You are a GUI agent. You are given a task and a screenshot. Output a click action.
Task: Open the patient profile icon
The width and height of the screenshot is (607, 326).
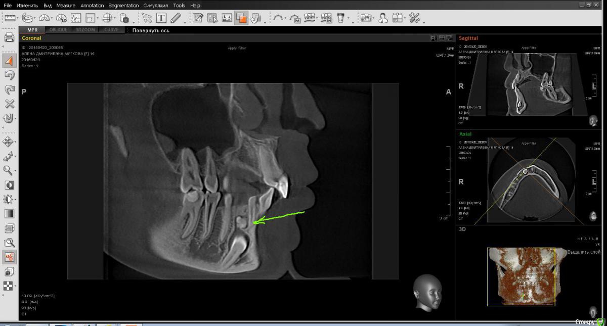tap(383, 18)
